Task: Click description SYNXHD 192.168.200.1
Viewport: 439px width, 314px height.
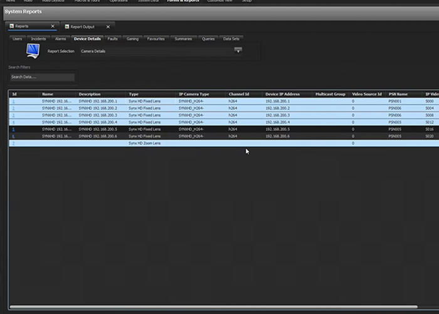Action: [98, 101]
